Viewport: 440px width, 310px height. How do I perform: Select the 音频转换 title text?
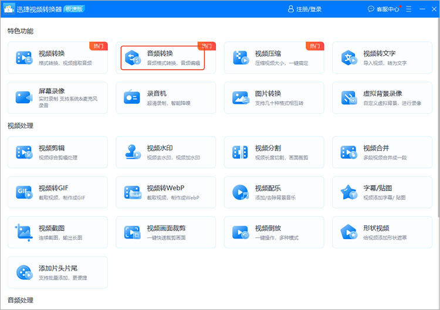tap(160, 53)
